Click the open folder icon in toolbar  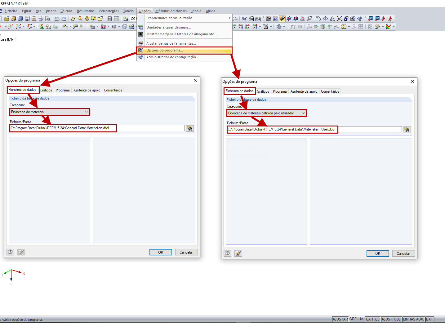click(7, 19)
